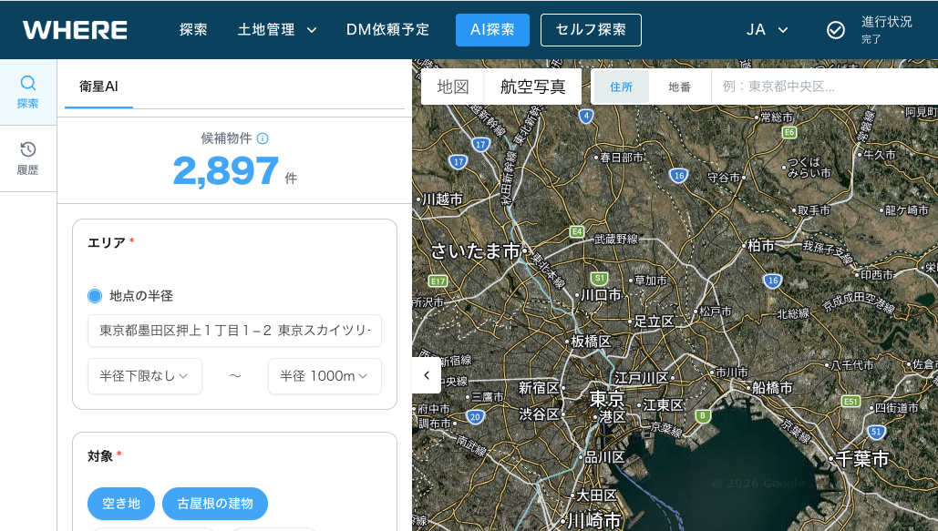Click the 柏市 map label
Screen dimensions: 938x531
[x=761, y=245]
